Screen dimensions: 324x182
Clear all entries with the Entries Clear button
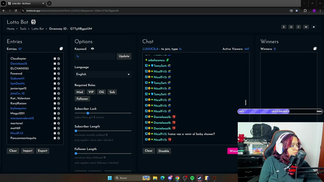[13, 151]
